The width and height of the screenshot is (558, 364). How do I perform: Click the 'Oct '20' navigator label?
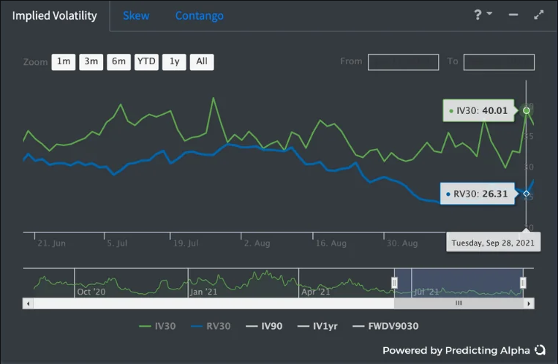pyautogui.click(x=91, y=292)
